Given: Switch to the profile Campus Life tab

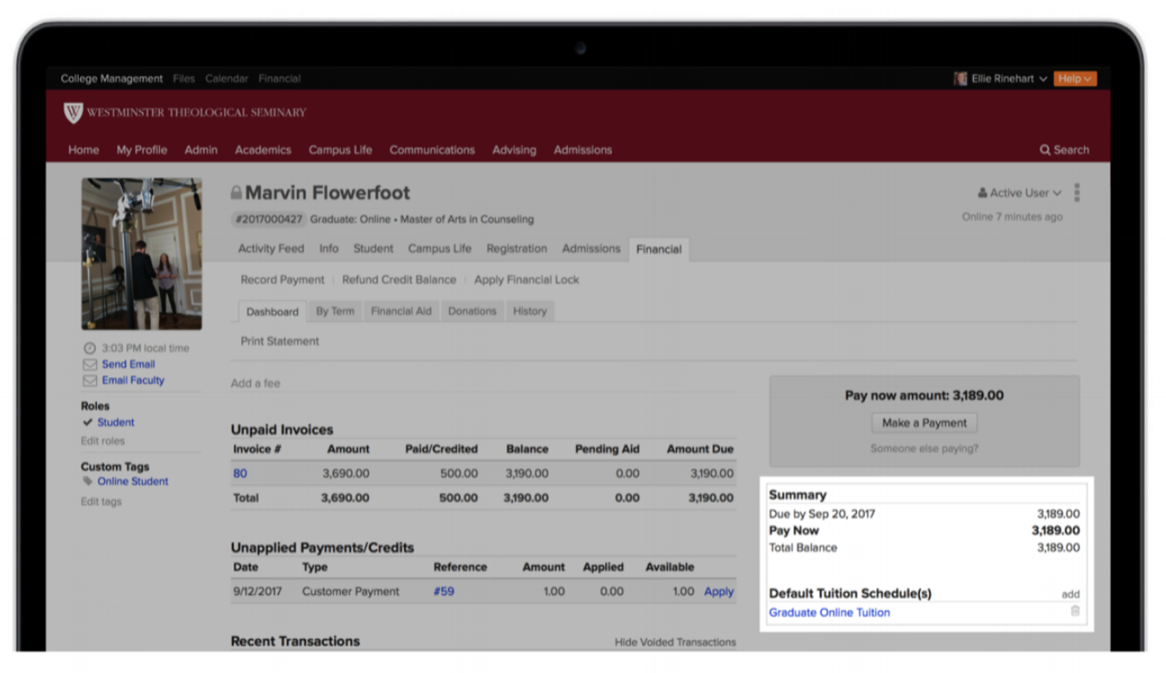Looking at the screenshot, I should click(x=440, y=248).
